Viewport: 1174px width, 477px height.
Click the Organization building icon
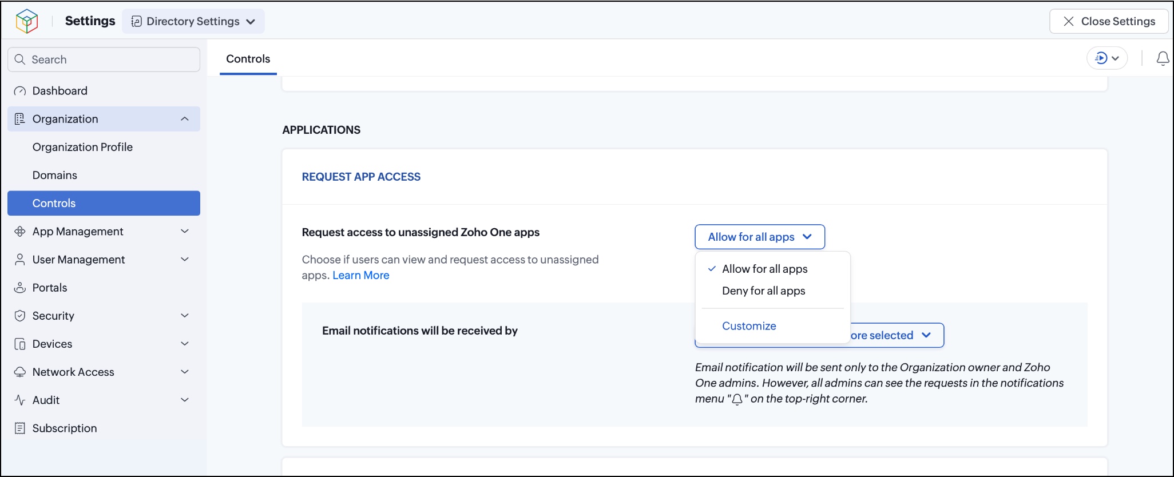tap(20, 119)
